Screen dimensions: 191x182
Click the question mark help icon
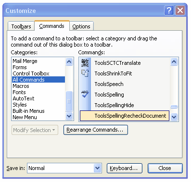tap(169, 11)
